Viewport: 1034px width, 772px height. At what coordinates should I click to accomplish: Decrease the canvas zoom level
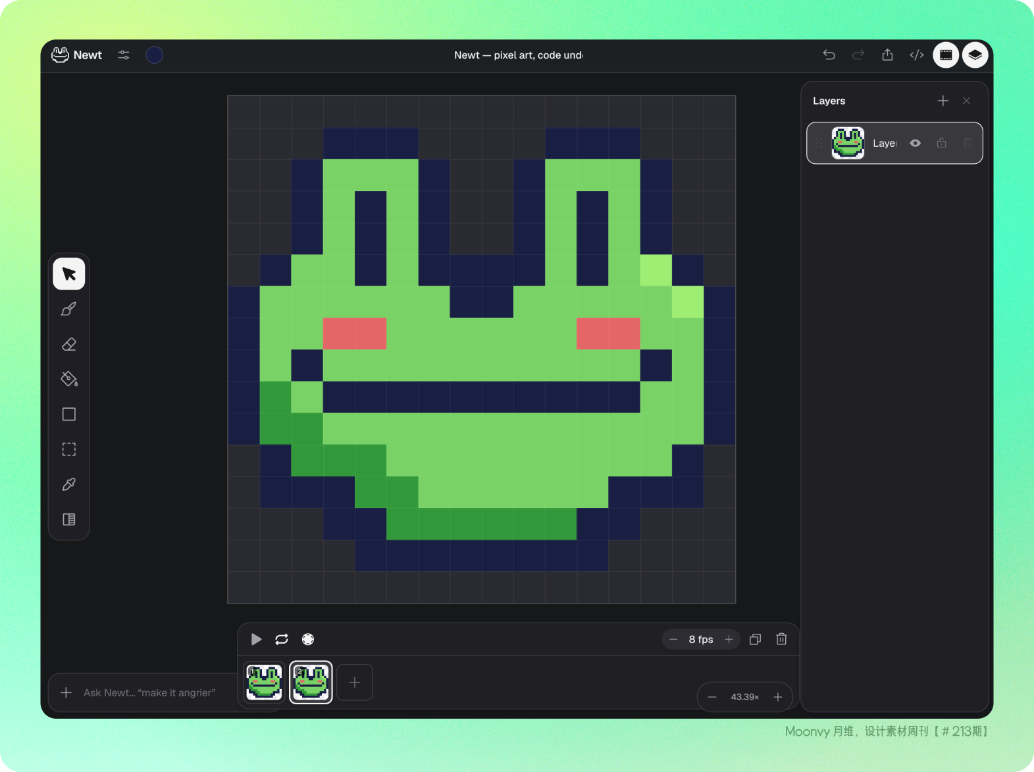(x=712, y=697)
